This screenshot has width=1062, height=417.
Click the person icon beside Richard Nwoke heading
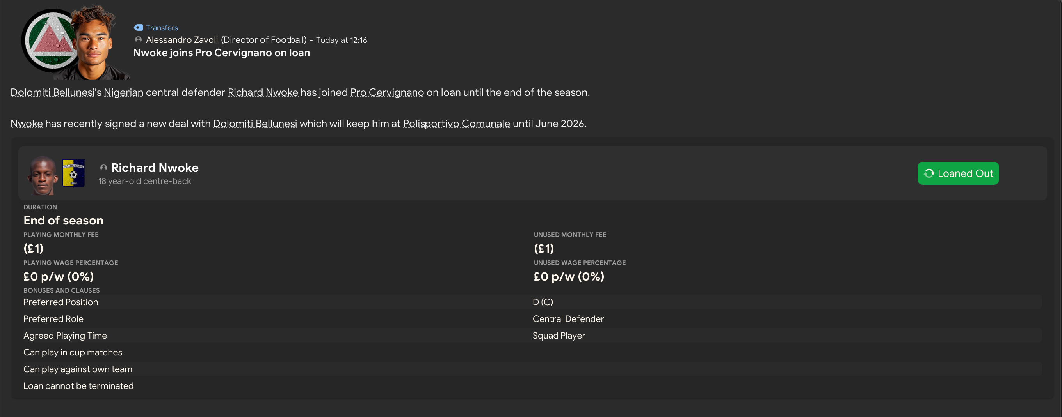pyautogui.click(x=103, y=168)
